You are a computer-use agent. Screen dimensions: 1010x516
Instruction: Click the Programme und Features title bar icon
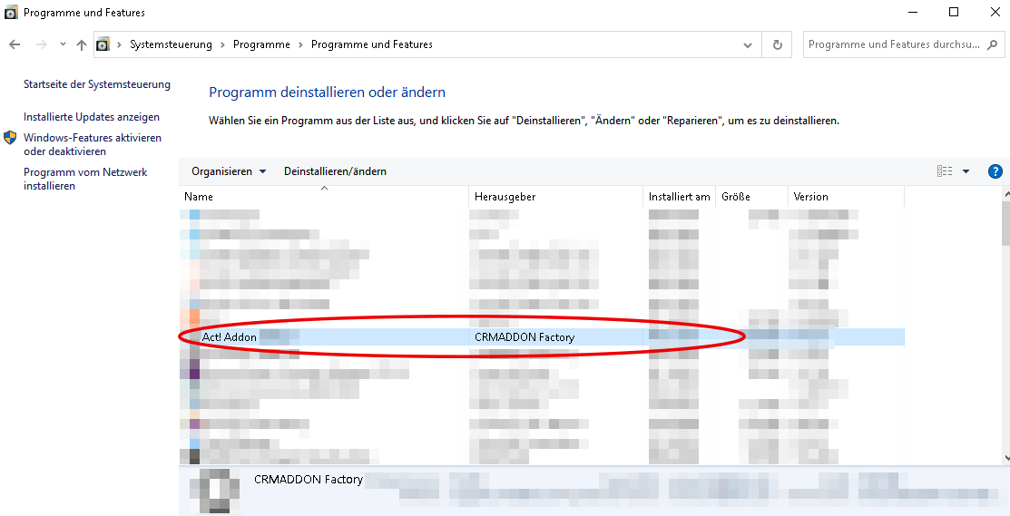click(11, 12)
